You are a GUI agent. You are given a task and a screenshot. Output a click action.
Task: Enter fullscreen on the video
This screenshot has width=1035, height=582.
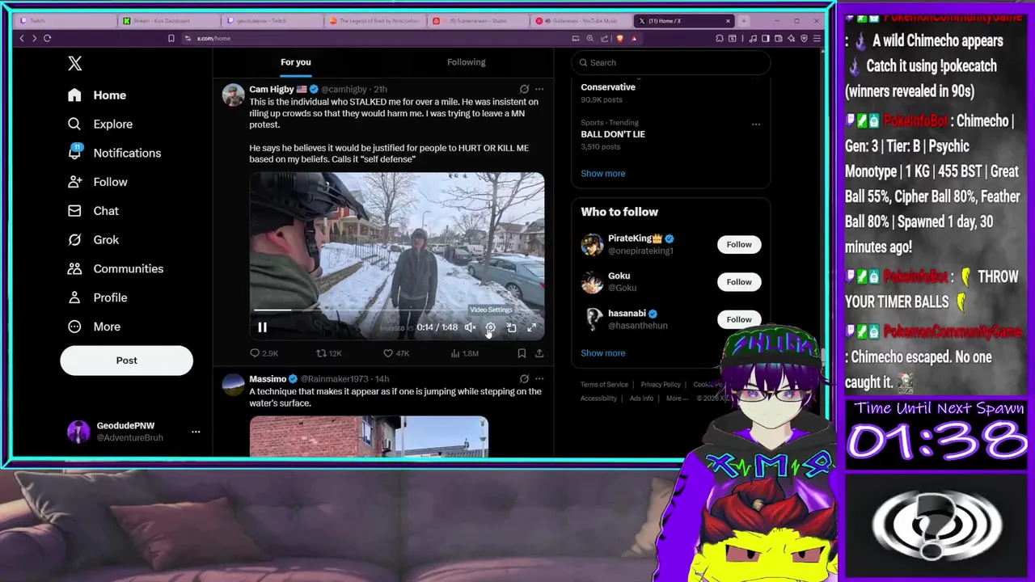[x=531, y=327]
